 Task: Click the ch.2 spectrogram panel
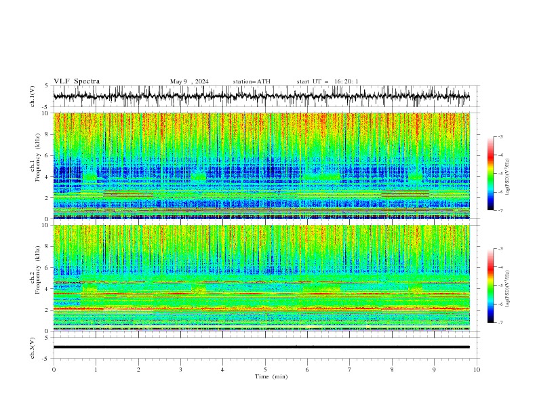(x=261, y=278)
